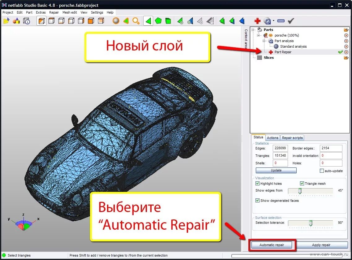Select the Slices tree item
This screenshot has height=260, width=352.
tap(269, 58)
